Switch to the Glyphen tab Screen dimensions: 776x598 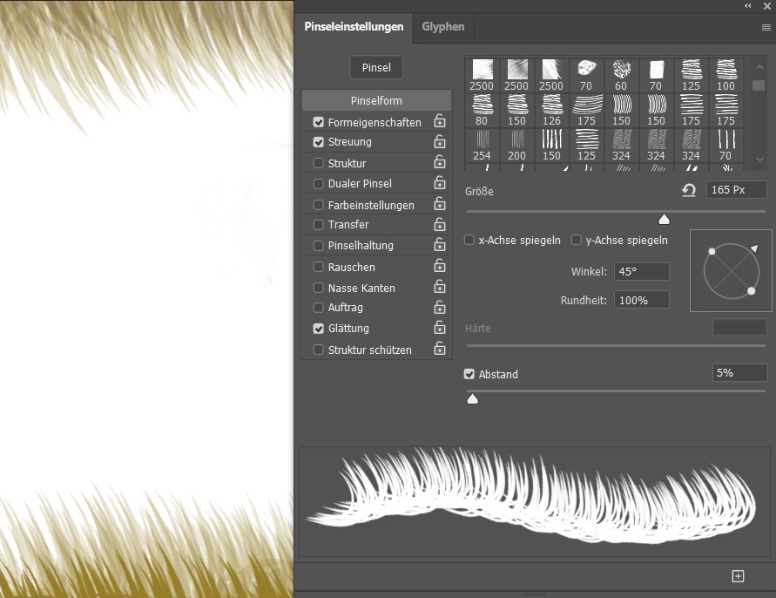point(443,27)
